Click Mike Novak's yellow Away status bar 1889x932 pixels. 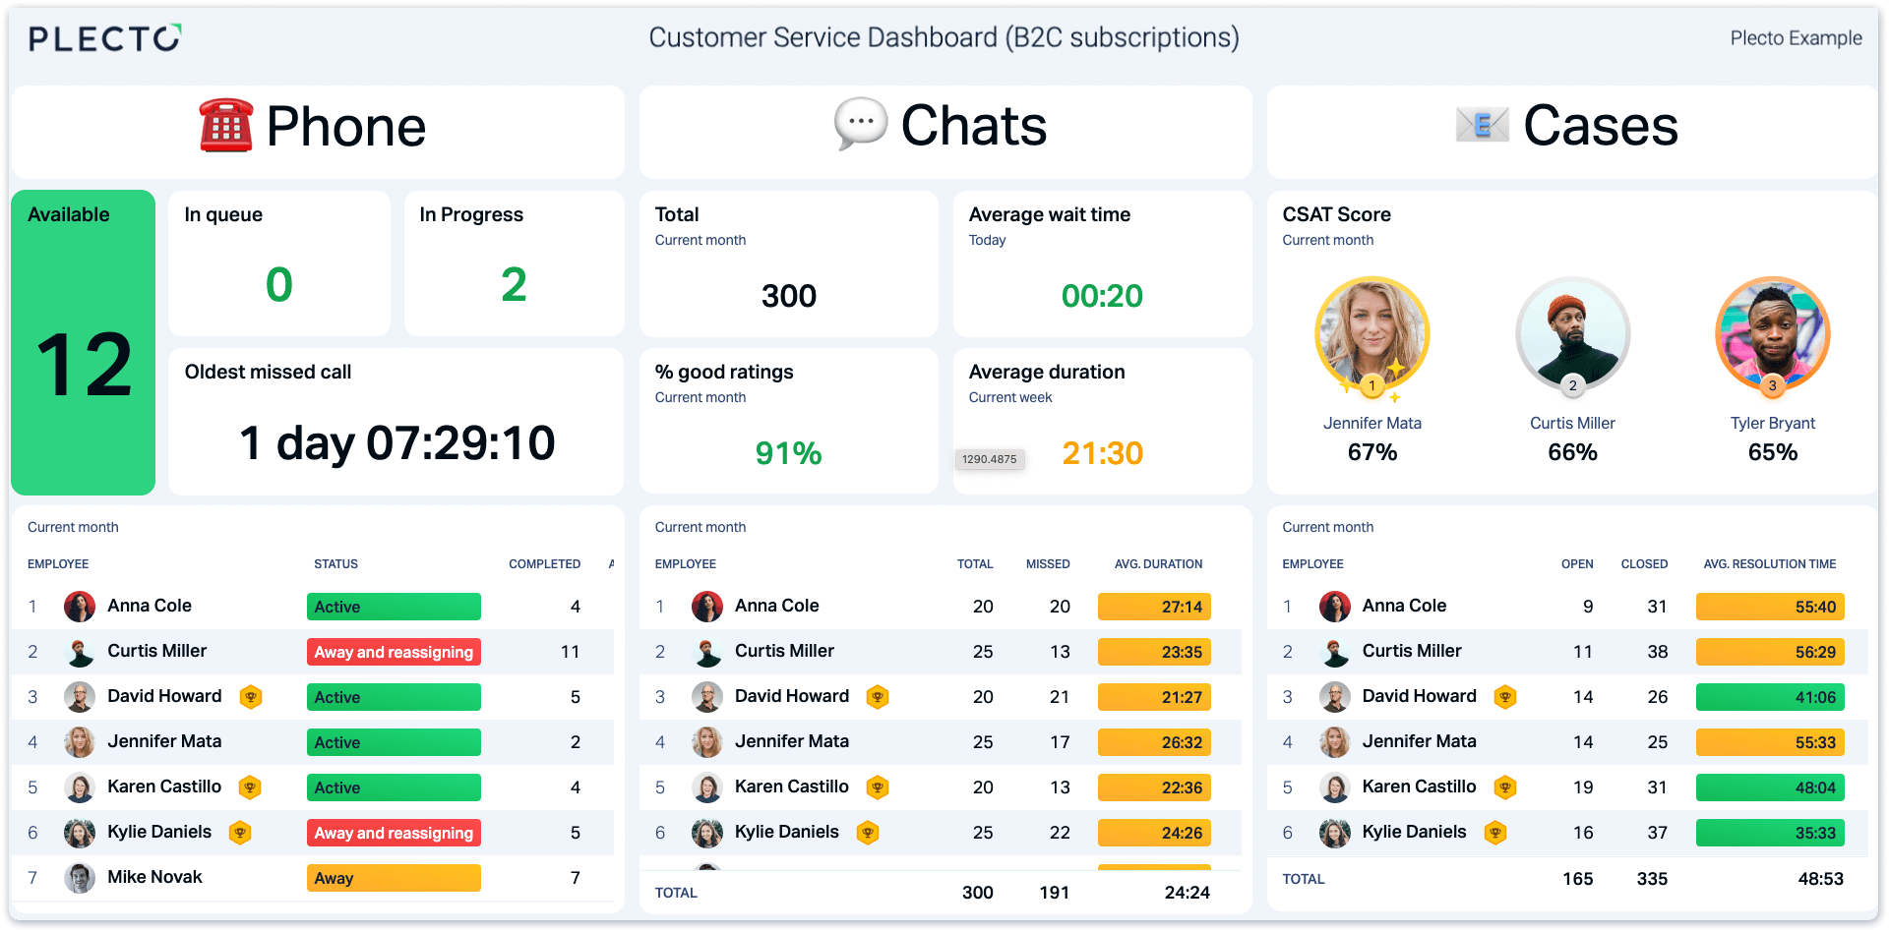pyautogui.click(x=394, y=878)
